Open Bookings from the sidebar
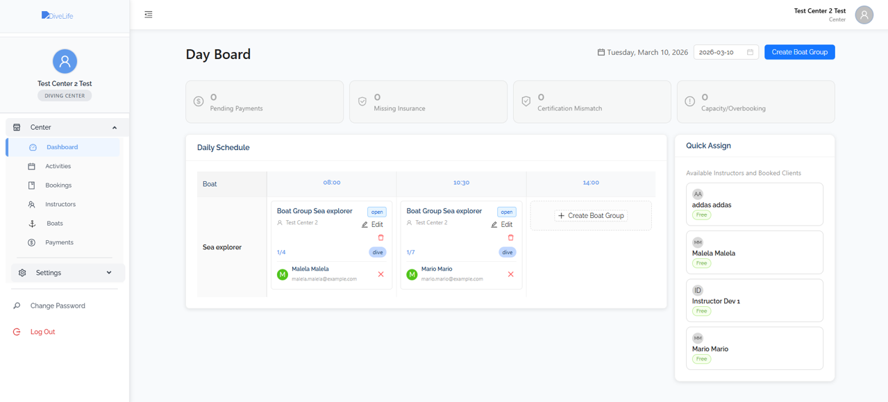This screenshot has width=888, height=402. [58, 185]
